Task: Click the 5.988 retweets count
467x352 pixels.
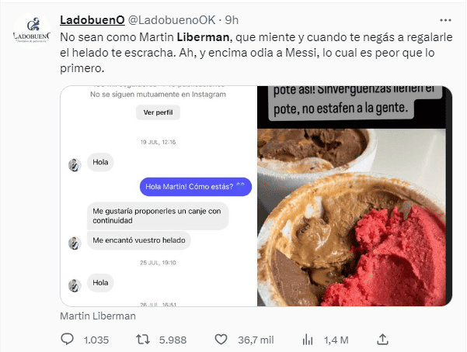Action: point(173,340)
